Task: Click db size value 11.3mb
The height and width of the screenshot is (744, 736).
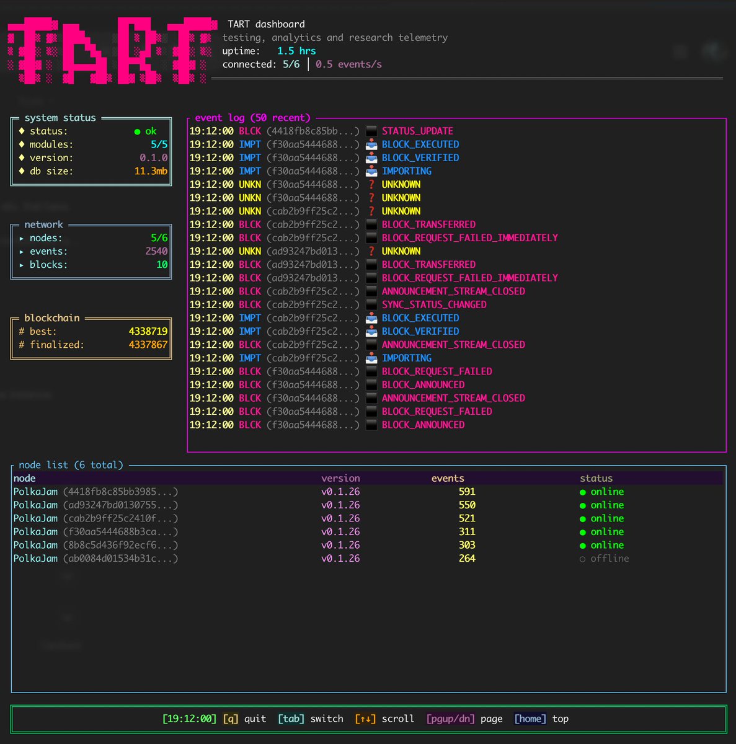Action: click(151, 171)
